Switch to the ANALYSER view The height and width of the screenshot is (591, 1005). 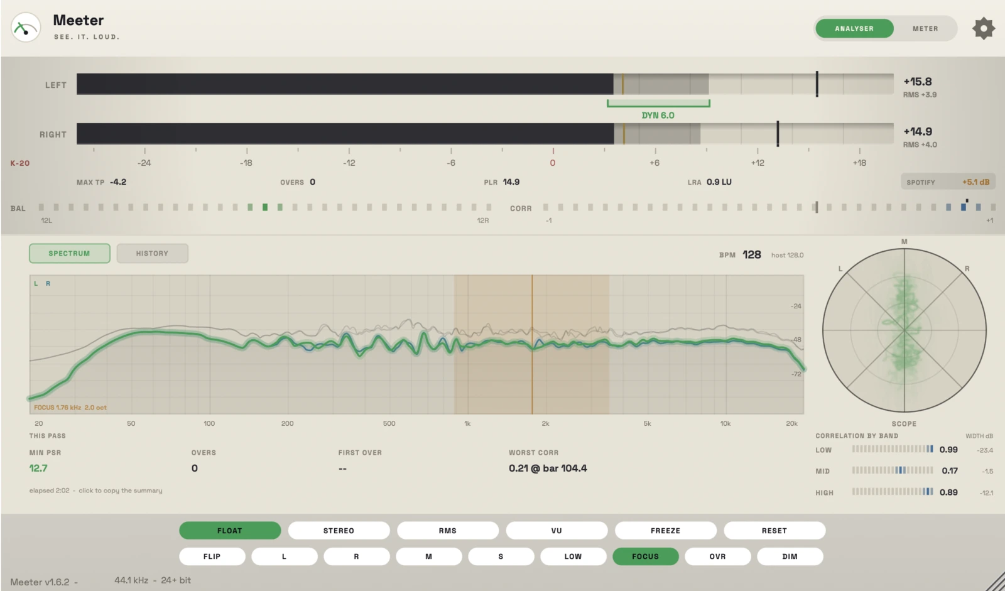(854, 28)
